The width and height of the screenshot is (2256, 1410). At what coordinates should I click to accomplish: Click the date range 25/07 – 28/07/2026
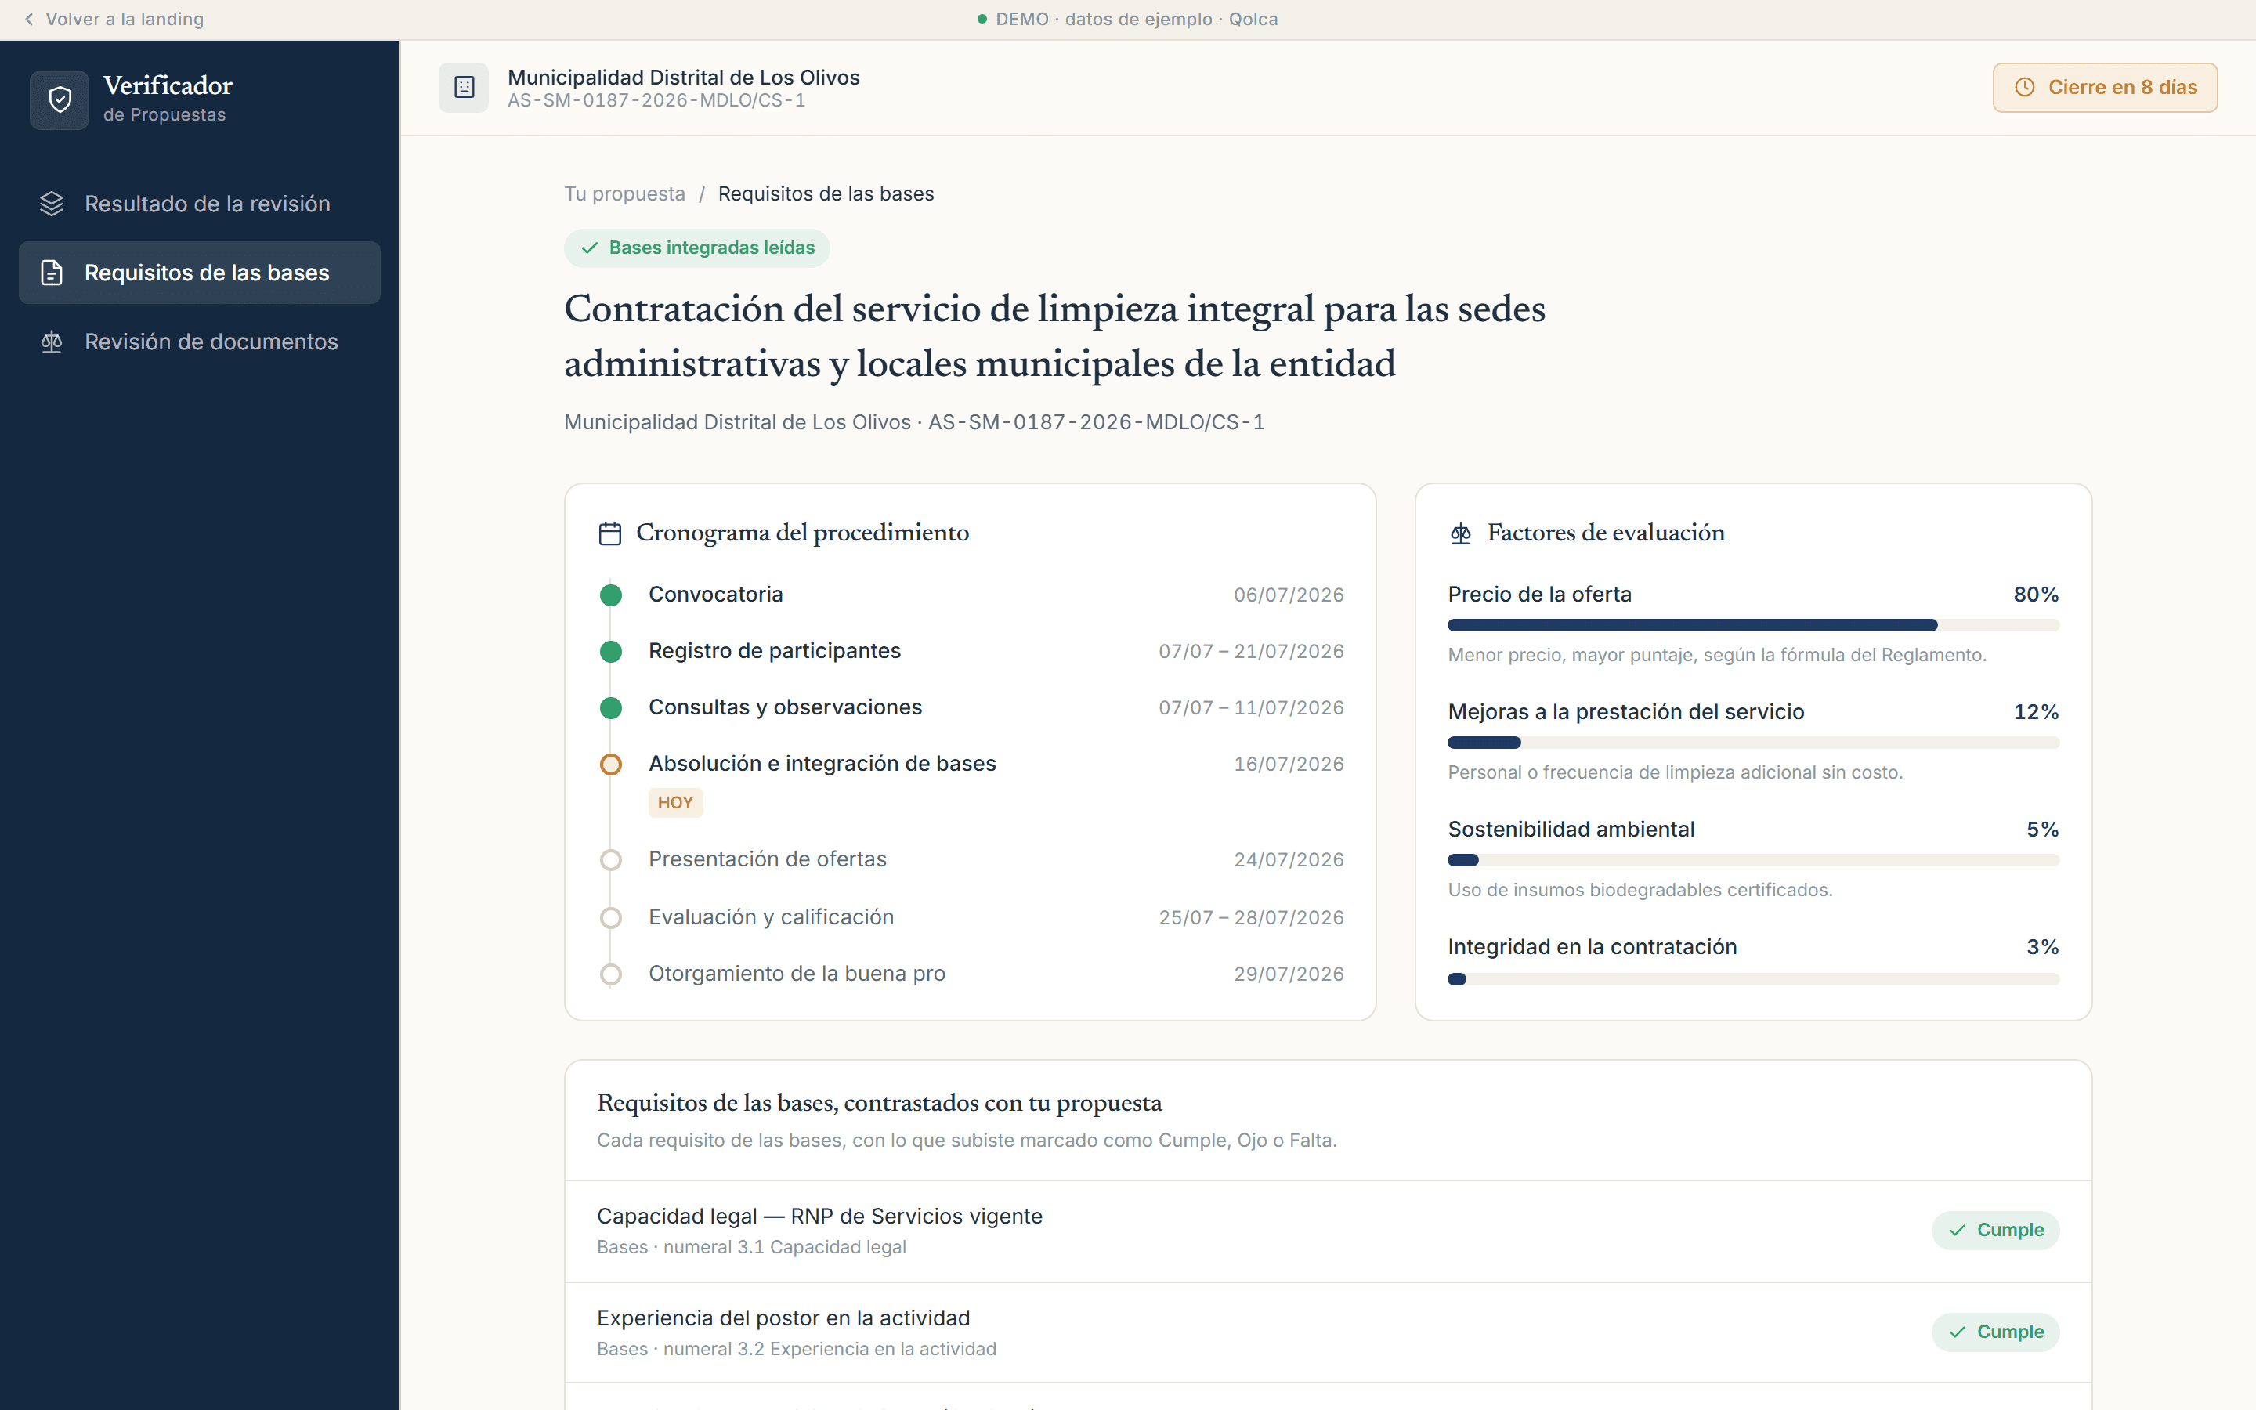[1251, 917]
